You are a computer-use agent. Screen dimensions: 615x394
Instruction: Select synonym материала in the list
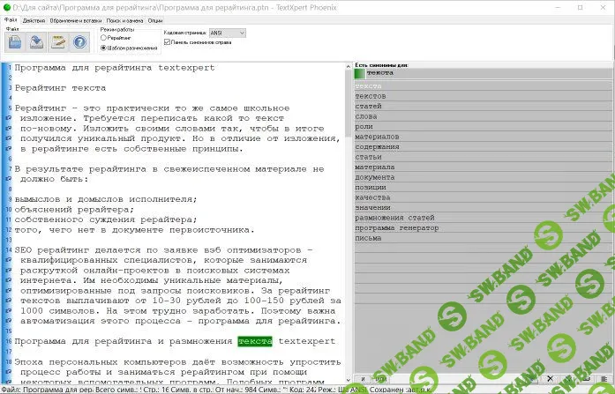tap(484, 167)
